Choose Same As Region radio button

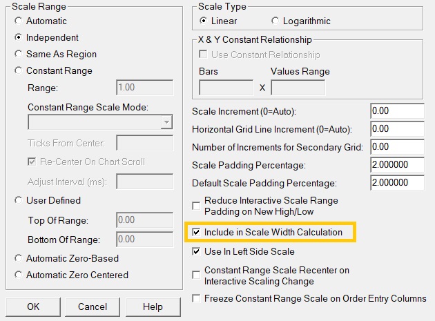[19, 54]
